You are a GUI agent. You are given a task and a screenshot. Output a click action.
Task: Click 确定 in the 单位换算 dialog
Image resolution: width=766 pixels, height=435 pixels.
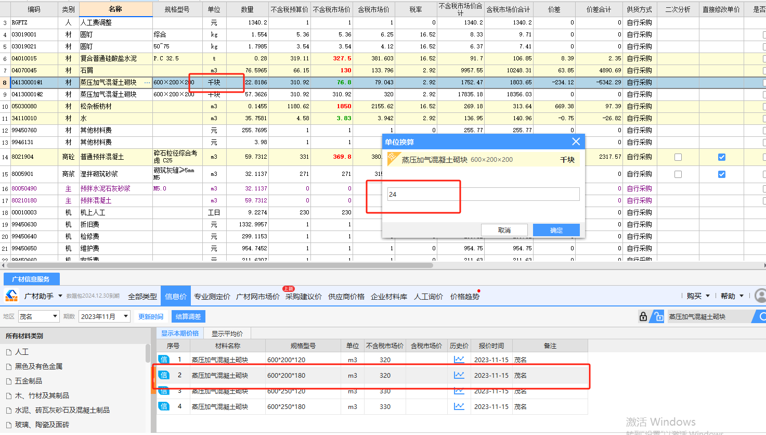point(556,230)
